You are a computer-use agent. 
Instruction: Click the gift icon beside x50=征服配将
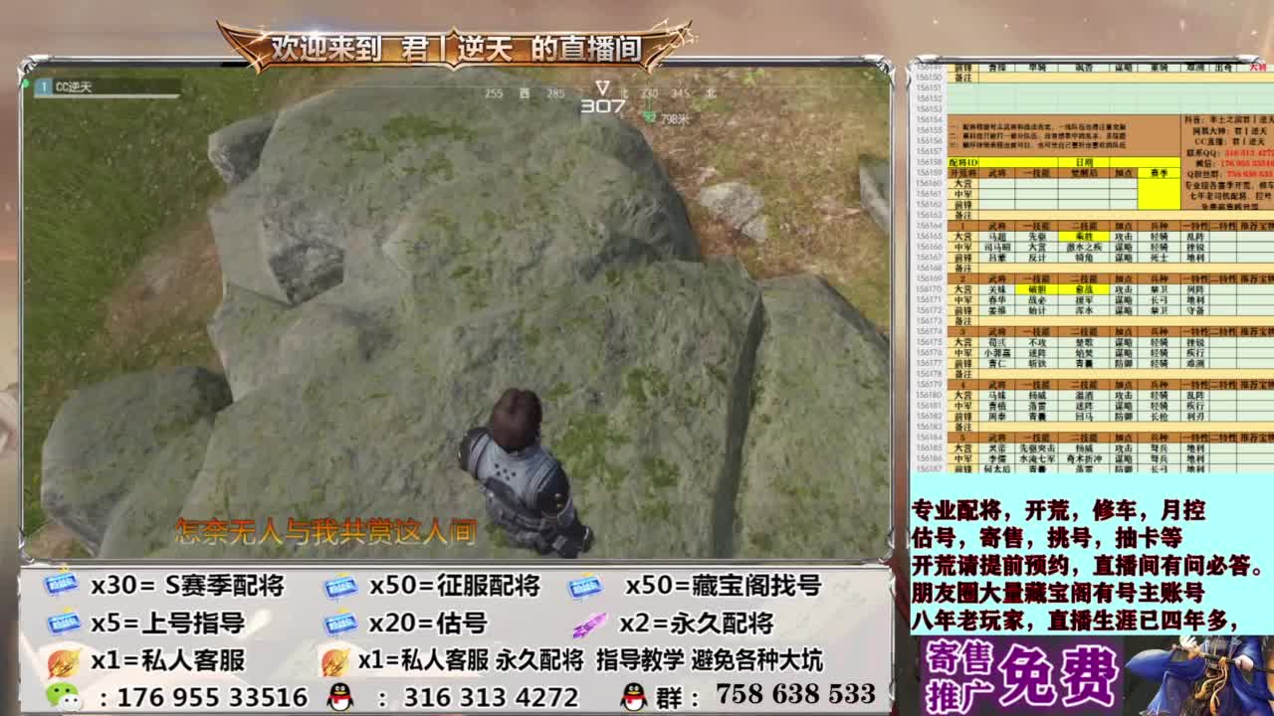tap(340, 586)
